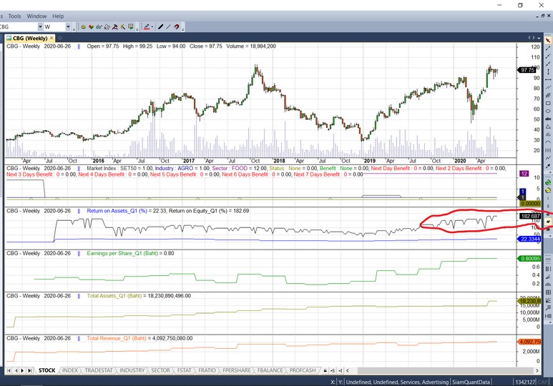Open the ticker symbol CBG dropdown
Viewport: 553px width, 386px height.
point(39,27)
